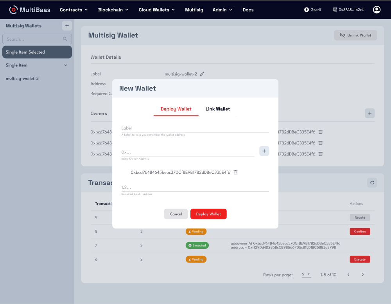Viewport: 391px width, 304px height.
Task: Click the plus icon to add owner address
Action: (264, 151)
